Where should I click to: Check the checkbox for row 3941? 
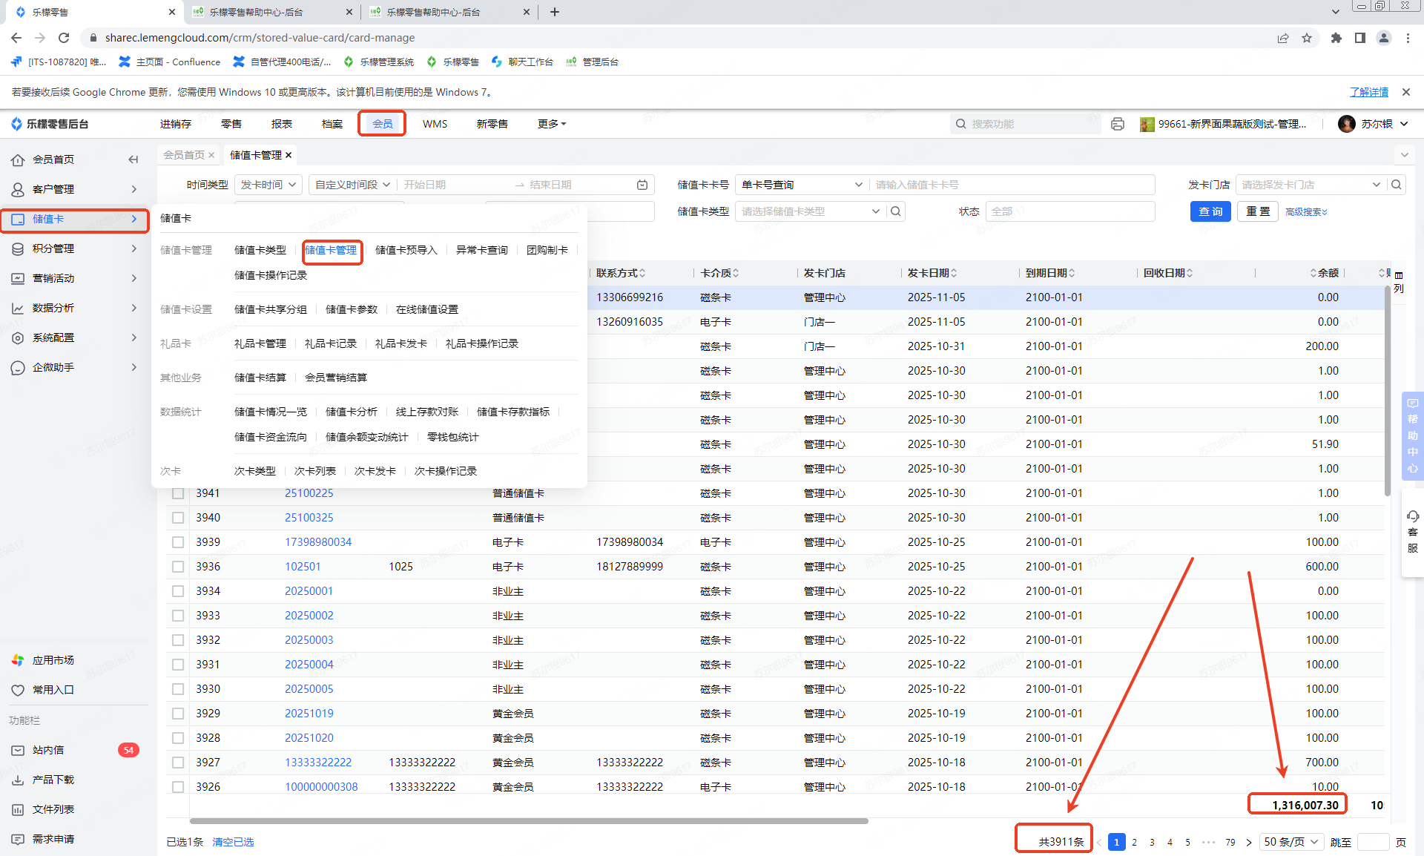click(x=178, y=493)
